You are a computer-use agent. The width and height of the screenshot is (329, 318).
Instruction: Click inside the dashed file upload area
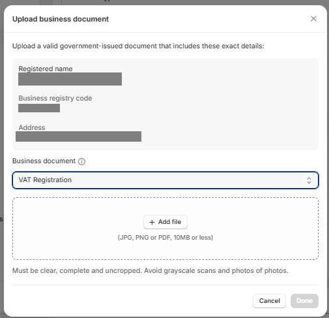(165, 229)
